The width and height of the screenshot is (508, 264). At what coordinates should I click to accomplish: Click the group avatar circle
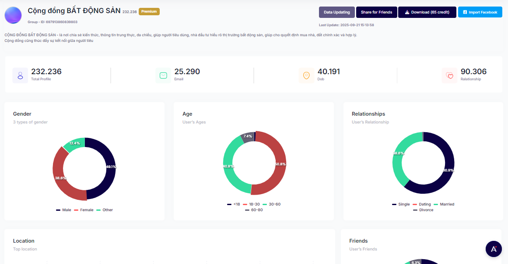(13, 15)
